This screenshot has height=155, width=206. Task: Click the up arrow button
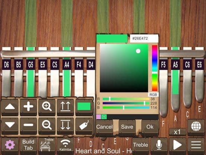[x=10, y=107]
